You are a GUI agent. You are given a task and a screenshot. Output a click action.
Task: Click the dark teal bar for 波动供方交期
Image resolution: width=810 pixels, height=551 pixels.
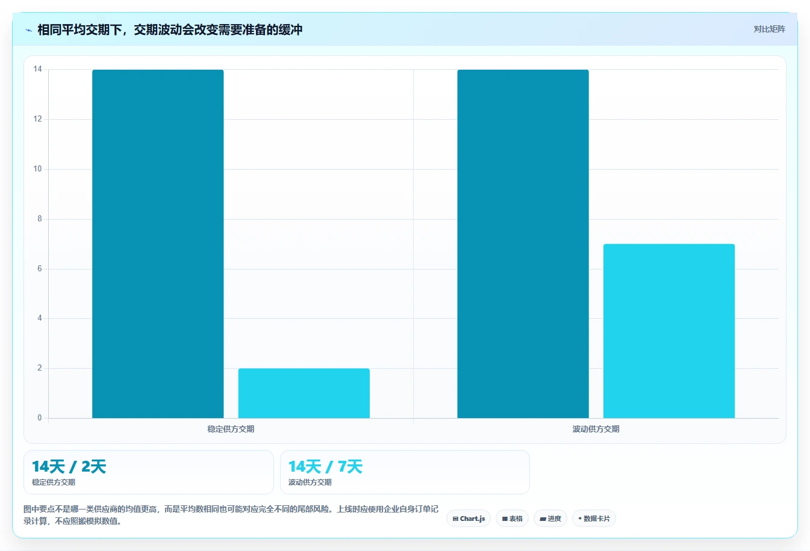click(523, 244)
